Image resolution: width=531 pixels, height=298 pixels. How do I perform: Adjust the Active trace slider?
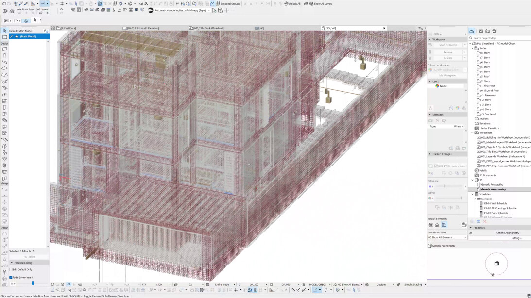click(x=461, y=198)
